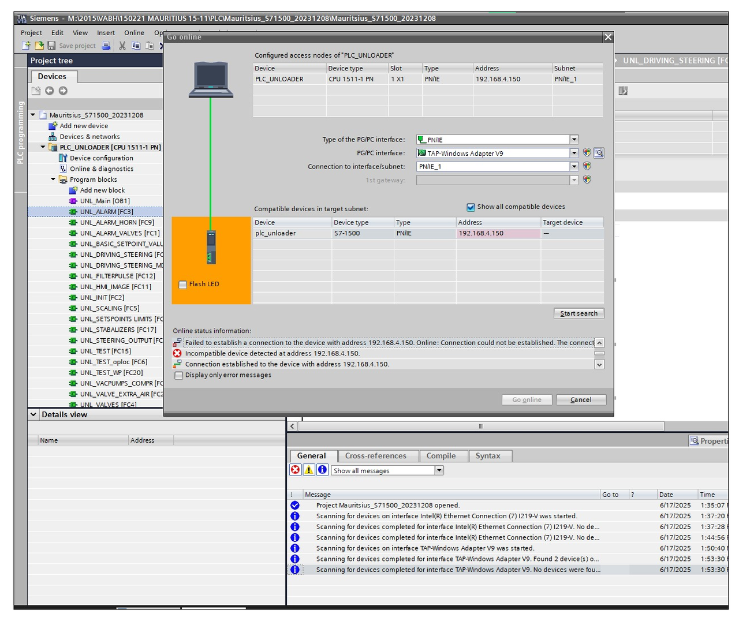Click the search icon beside PG/PC interface
The image size is (739, 621).
point(599,153)
